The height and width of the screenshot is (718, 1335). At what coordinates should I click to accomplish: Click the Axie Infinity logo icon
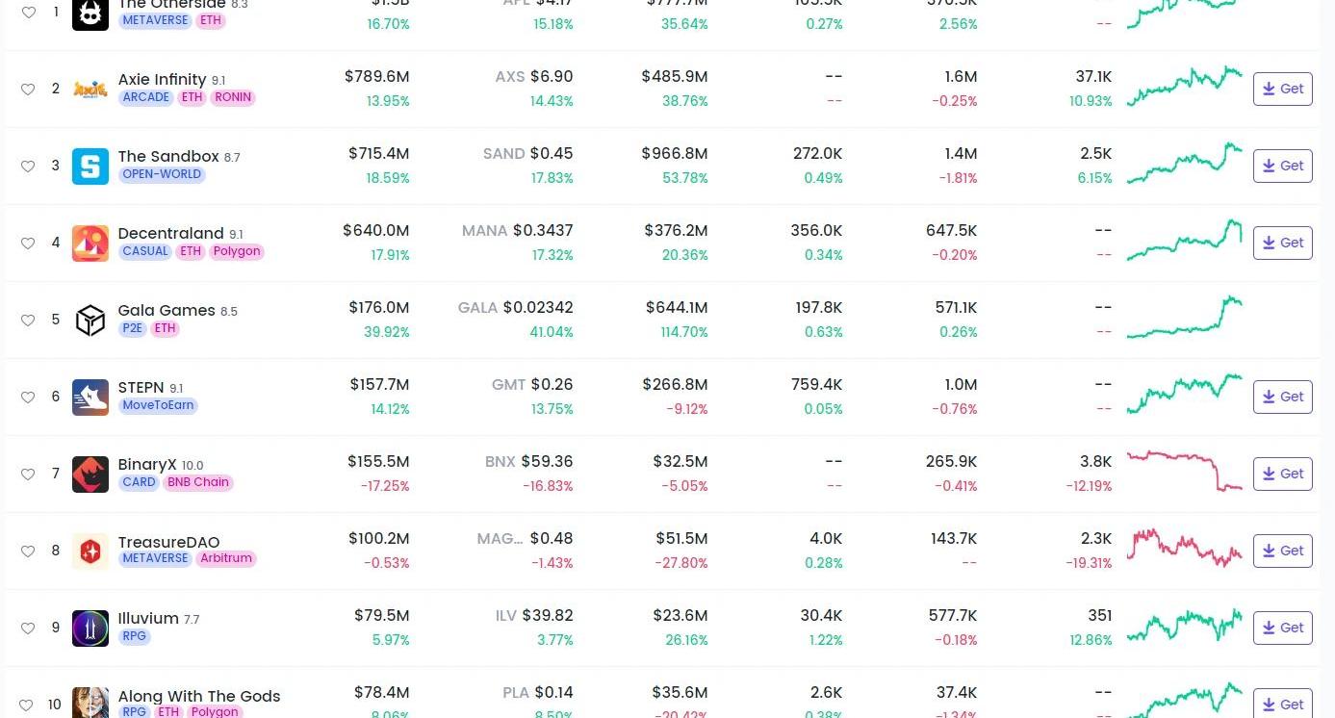[x=90, y=90]
